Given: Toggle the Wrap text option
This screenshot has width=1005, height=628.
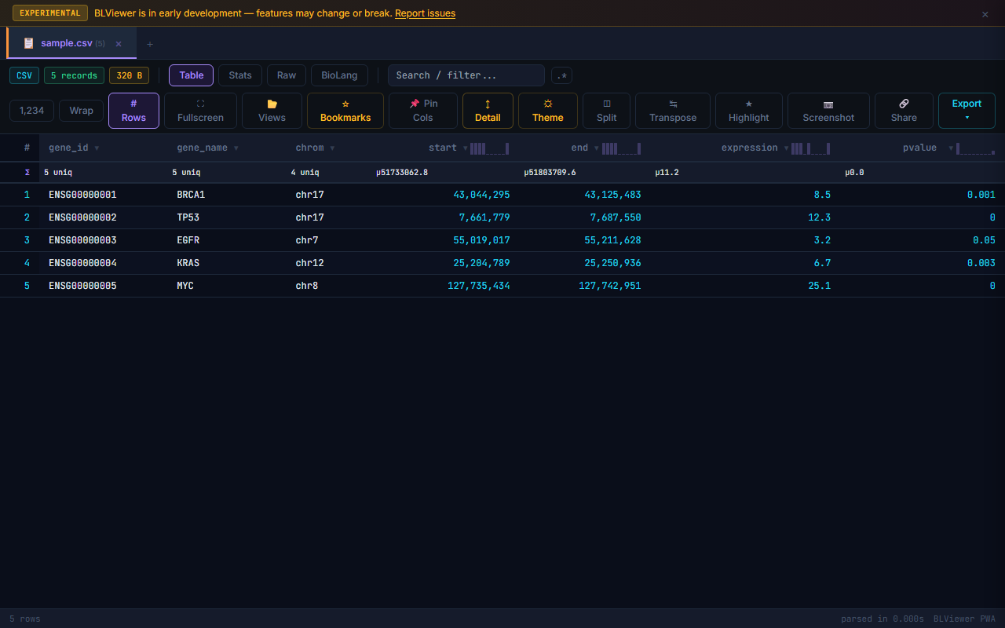Looking at the screenshot, I should [81, 111].
